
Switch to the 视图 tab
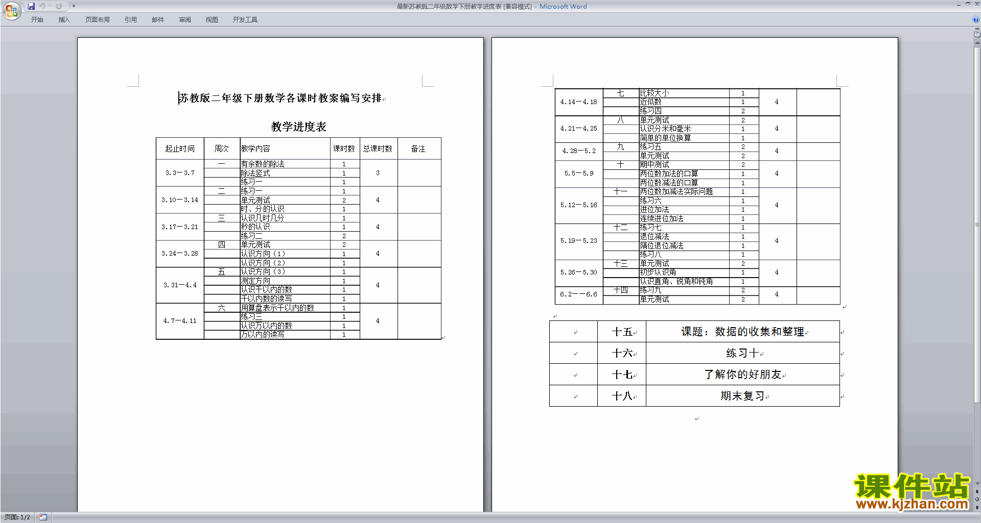click(x=212, y=20)
